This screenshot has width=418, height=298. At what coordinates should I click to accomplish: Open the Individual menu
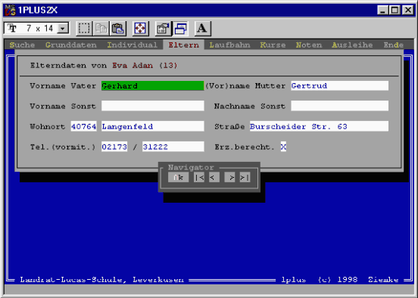tap(133, 45)
